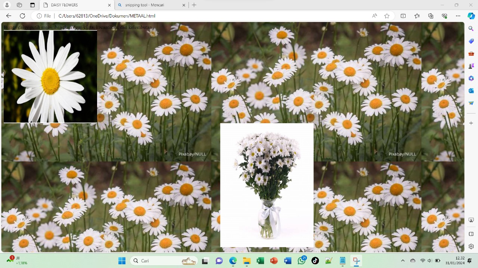Switch to the DAISY FLOWERS tab
Image resolution: width=478 pixels, height=268 pixels.
coord(77,5)
